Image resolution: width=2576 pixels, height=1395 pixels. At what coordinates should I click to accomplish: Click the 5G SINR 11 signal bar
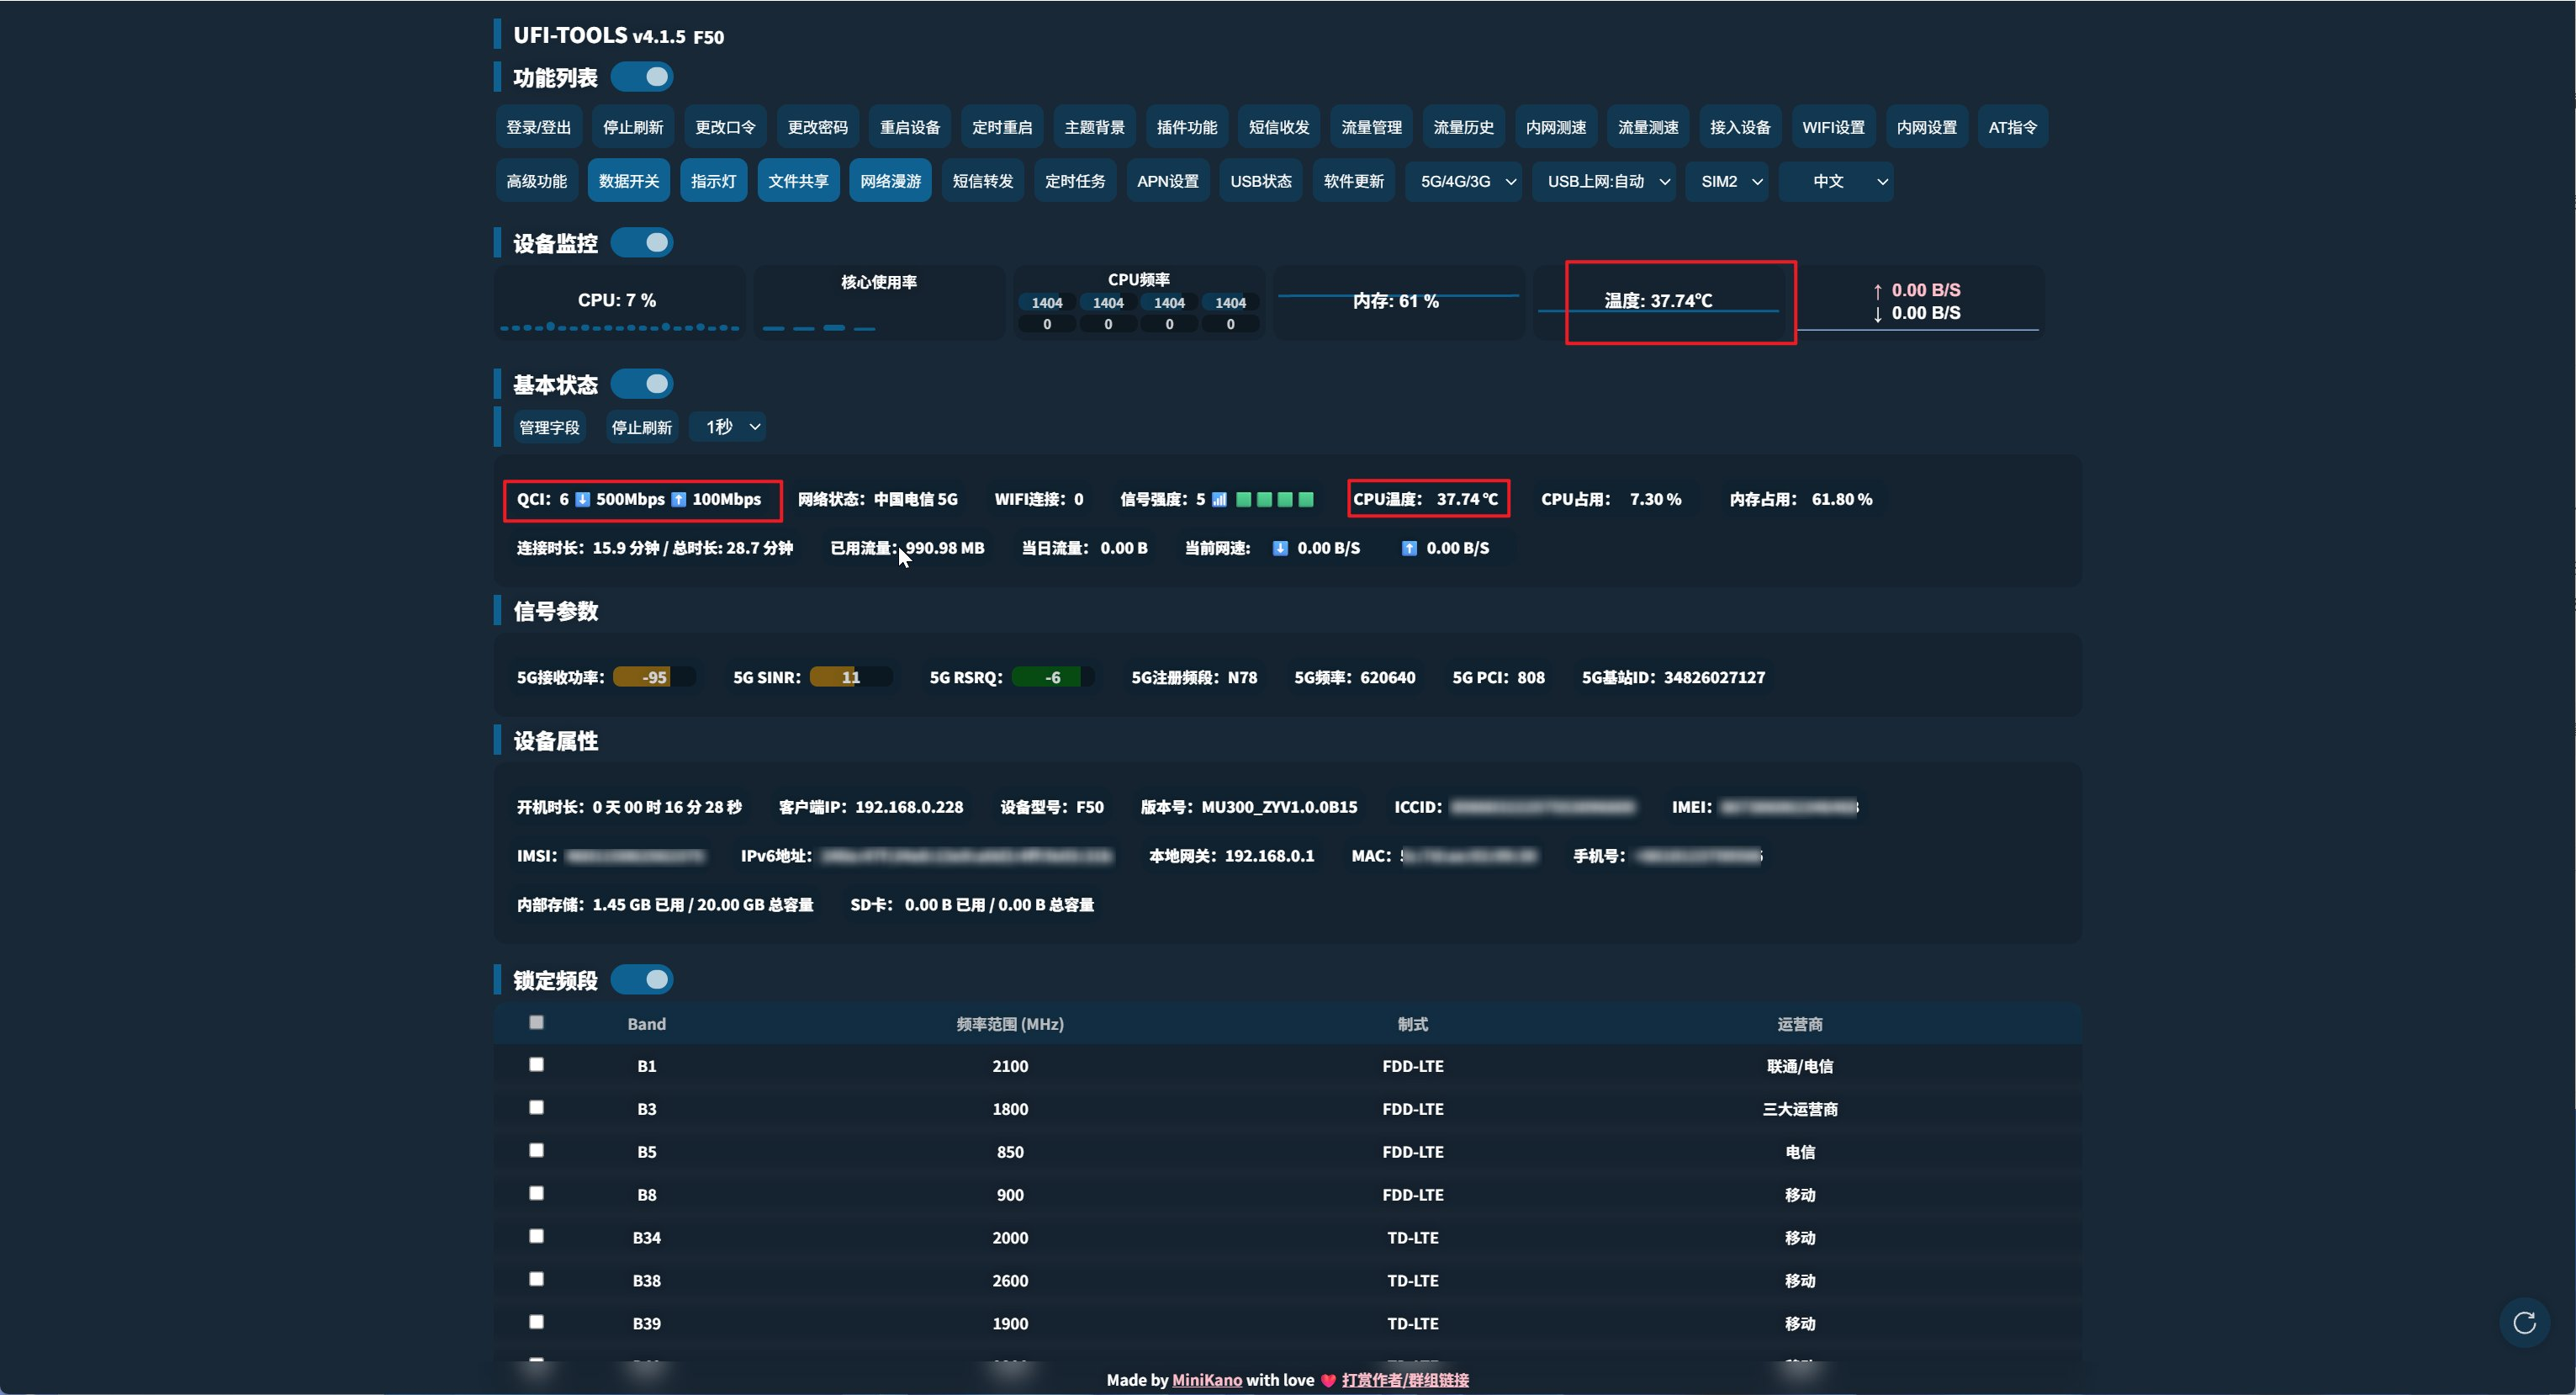point(850,677)
